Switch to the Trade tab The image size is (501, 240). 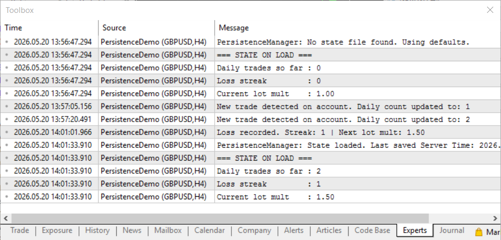pyautogui.click(x=20, y=230)
